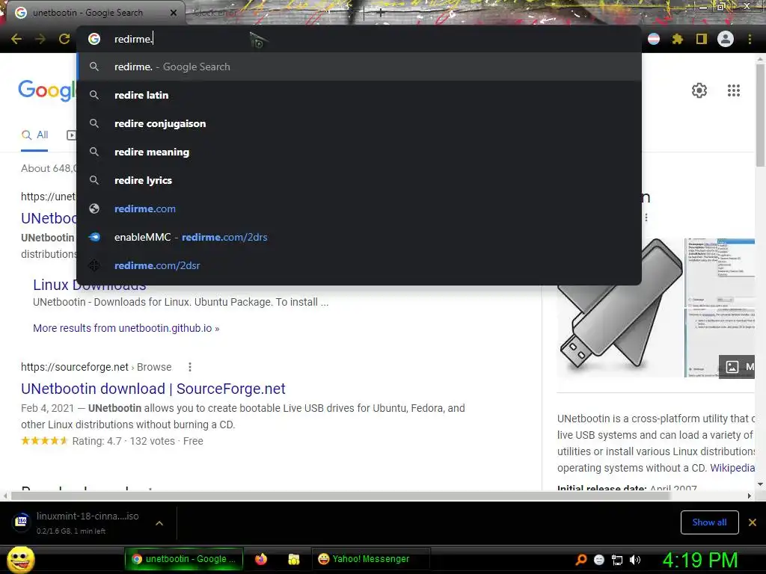Close the unetbootin Google Search tab
This screenshot has width=766, height=574.
pos(174,13)
